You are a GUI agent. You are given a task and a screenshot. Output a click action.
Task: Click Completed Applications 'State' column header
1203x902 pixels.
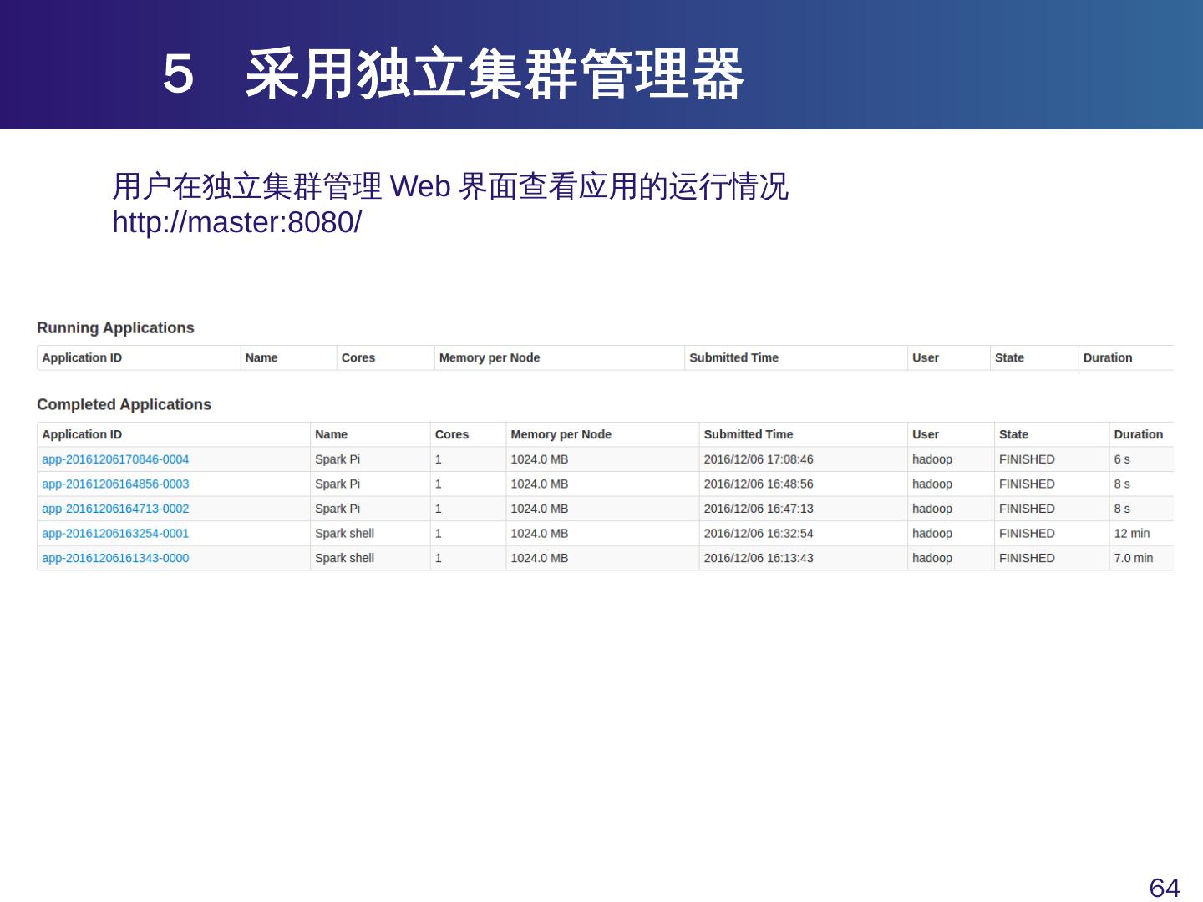pos(1013,434)
